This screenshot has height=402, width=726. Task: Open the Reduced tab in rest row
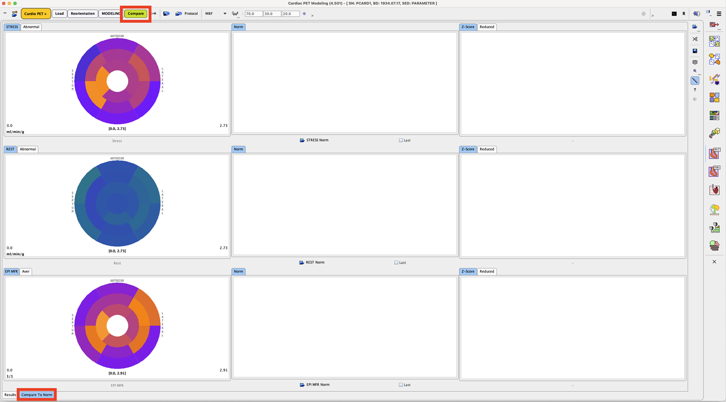pyautogui.click(x=487, y=149)
